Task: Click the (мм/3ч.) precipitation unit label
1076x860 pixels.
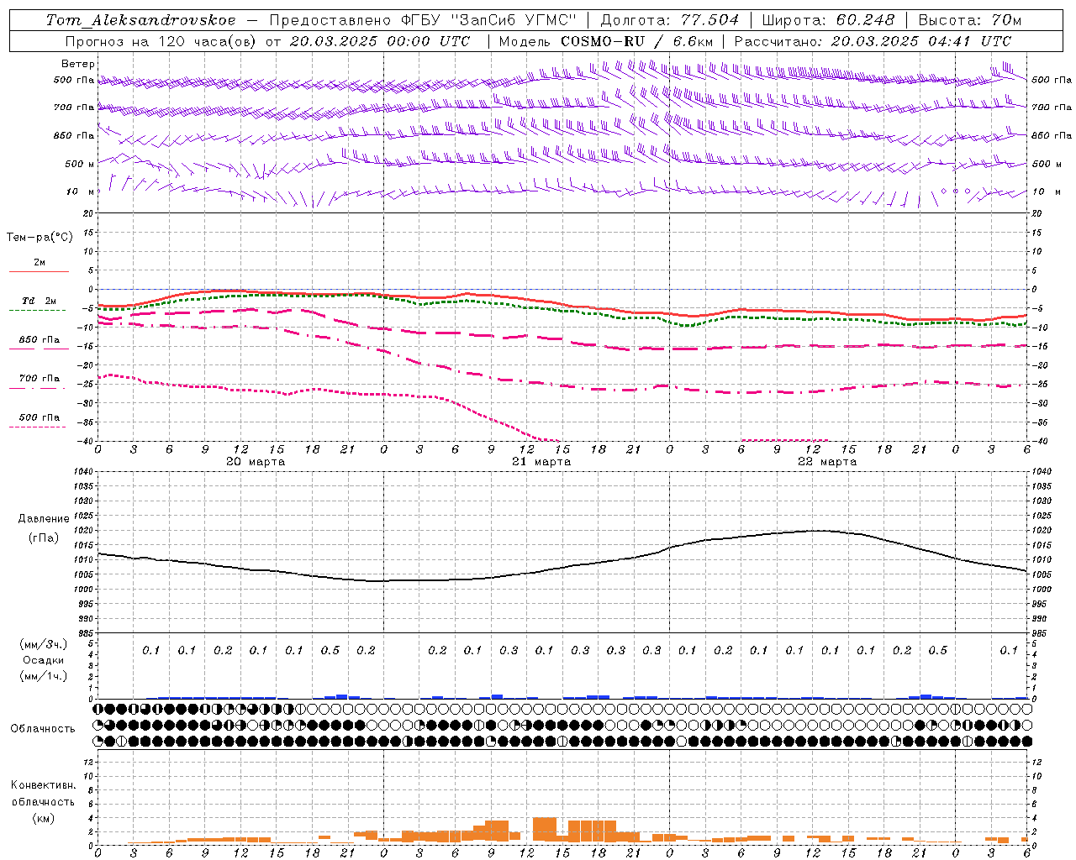Action: (44, 644)
